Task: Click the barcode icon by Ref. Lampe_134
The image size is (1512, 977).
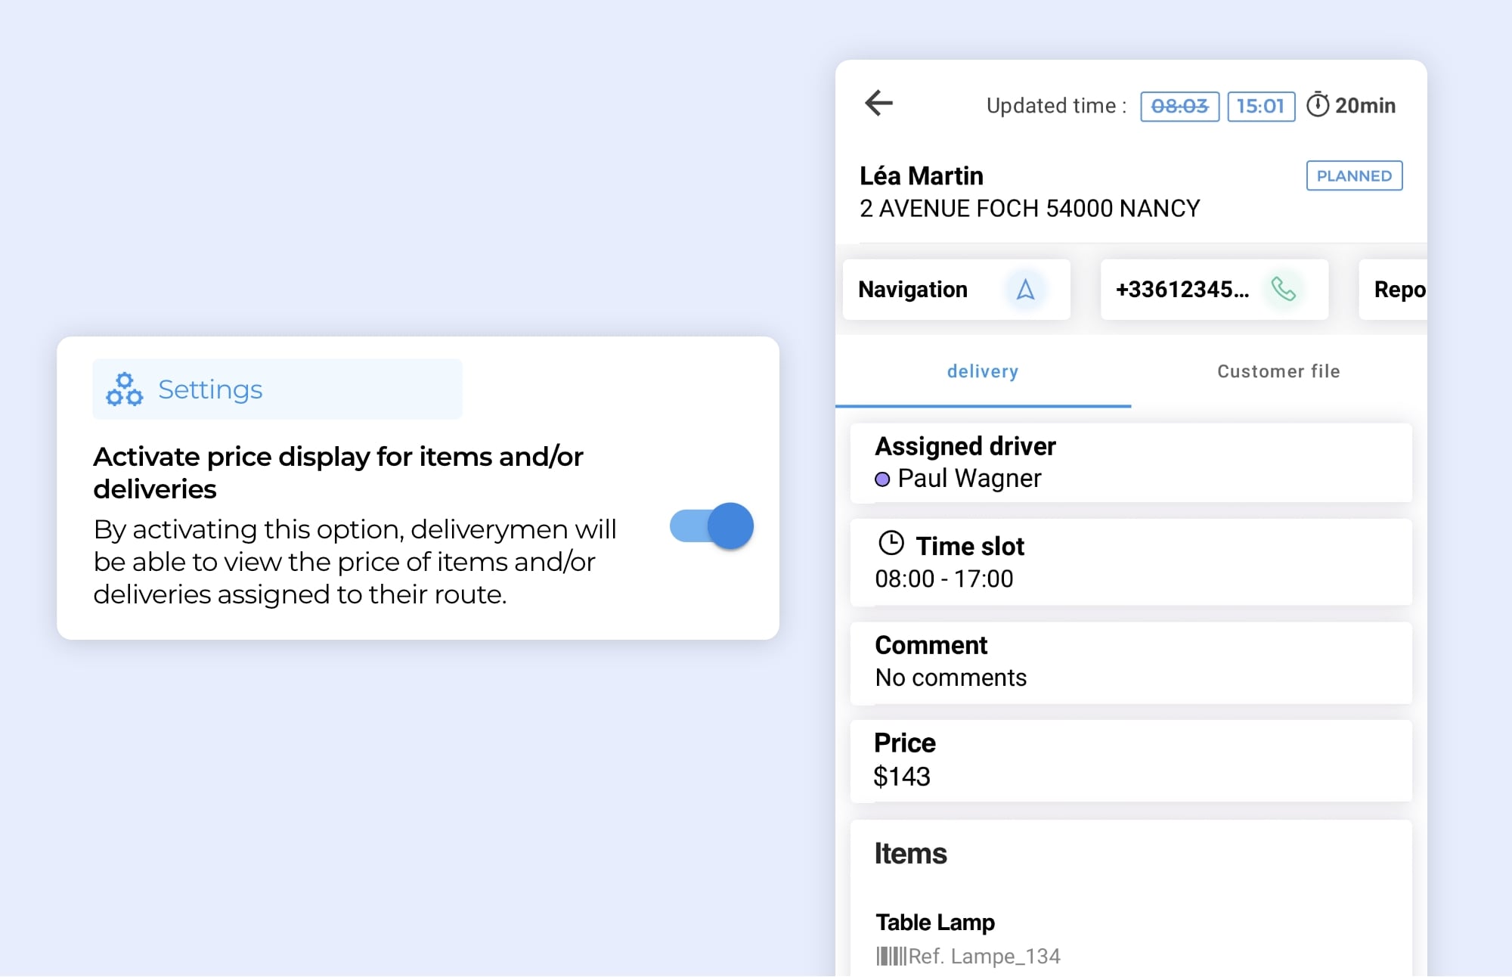Action: pyautogui.click(x=891, y=957)
